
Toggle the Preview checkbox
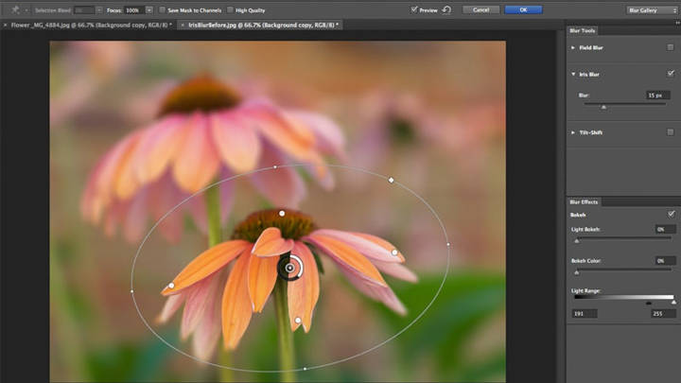coord(414,9)
